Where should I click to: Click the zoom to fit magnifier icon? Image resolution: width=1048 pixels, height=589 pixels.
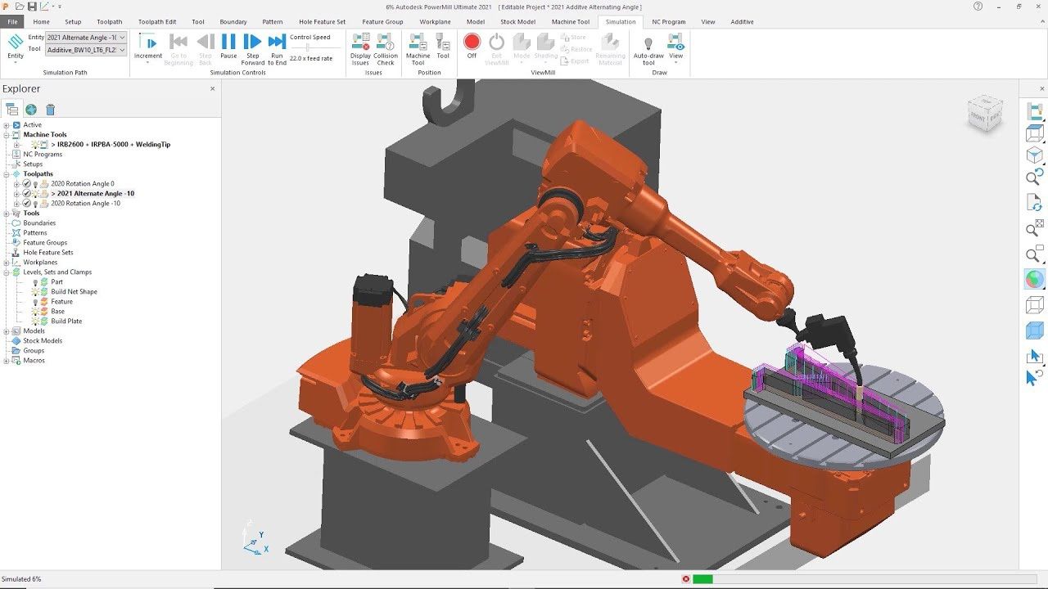click(x=1034, y=228)
